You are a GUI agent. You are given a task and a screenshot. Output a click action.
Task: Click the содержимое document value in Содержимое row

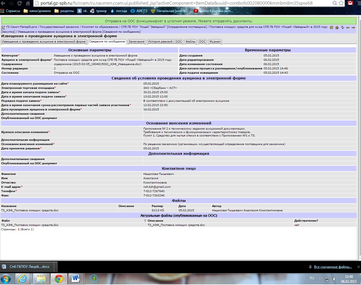tap(98, 64)
